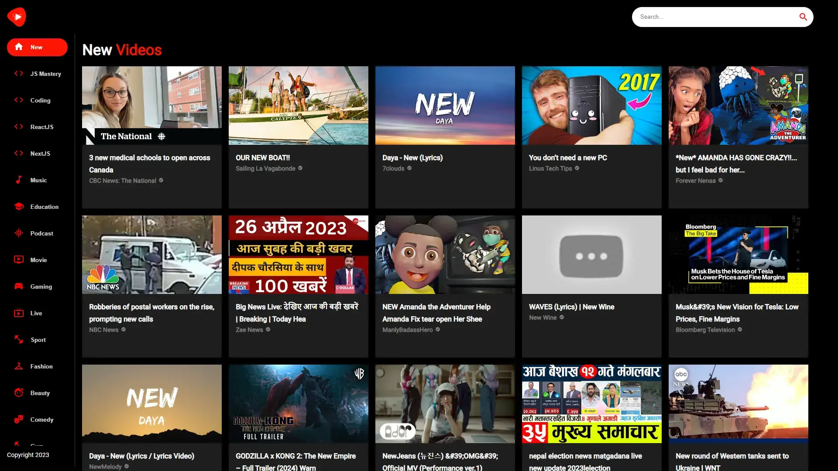Click the magnifier search icon
Screen dimensions: 838x471
pyautogui.click(x=803, y=17)
